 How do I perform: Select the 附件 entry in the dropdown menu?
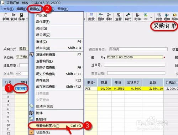pyautogui.click(x=56, y=113)
